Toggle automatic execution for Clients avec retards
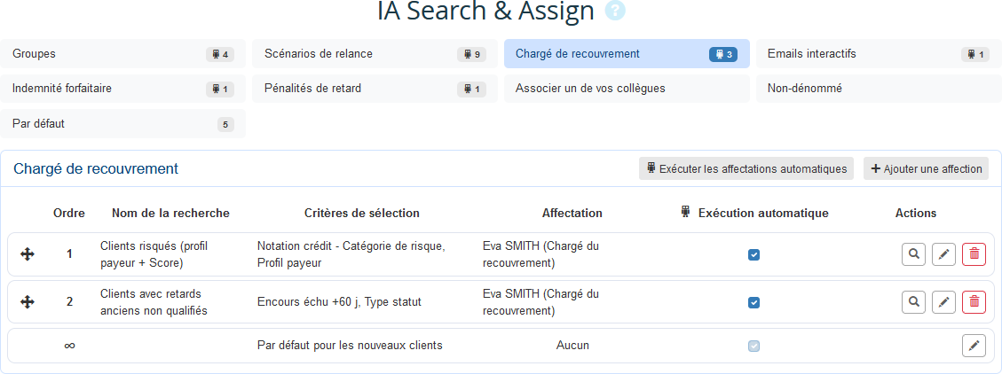The image size is (1002, 374). [754, 302]
